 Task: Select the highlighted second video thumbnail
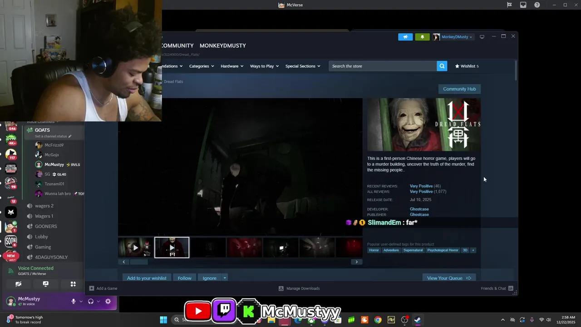(172, 248)
